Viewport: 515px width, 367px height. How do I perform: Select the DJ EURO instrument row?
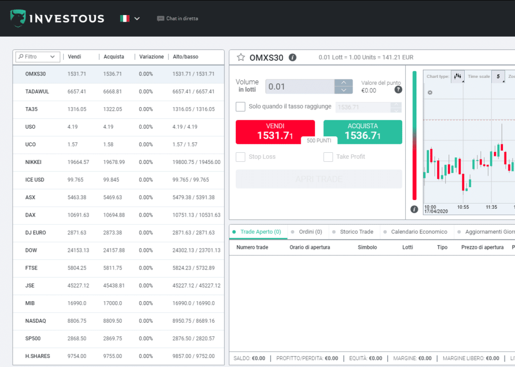click(x=119, y=233)
